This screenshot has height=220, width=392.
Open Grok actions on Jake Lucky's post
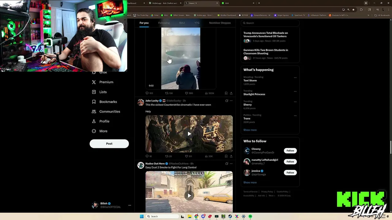(x=227, y=101)
